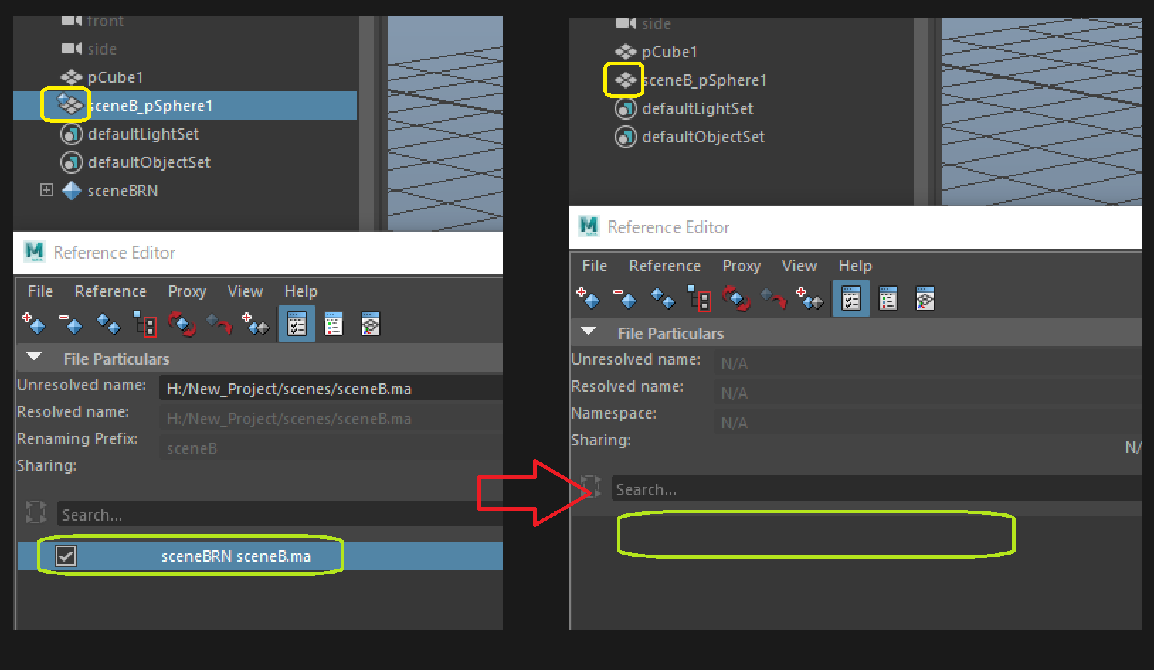Reload the reference using the red circular arrows icon

[x=182, y=324]
